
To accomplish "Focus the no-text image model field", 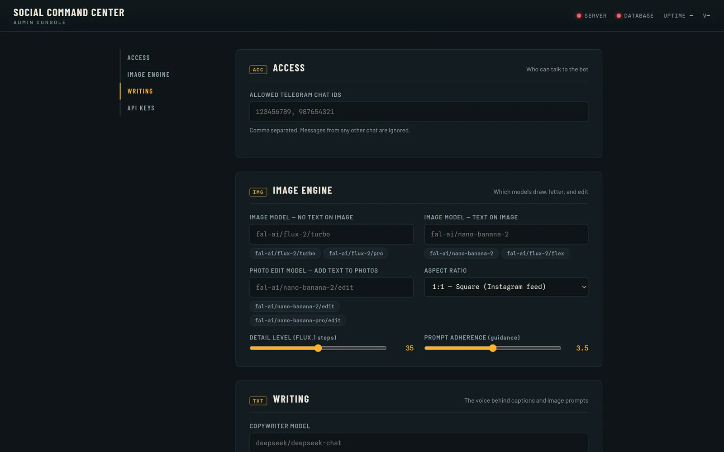I will tap(331, 234).
